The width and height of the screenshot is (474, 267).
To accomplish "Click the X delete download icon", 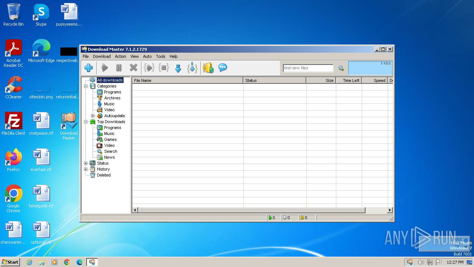I will click(133, 68).
